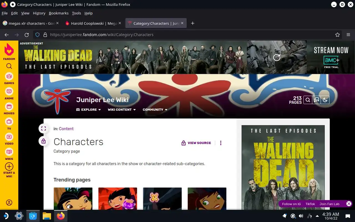The width and height of the screenshot is (355, 222).
Task: Toggle dark theme moon icon
Action: click(325, 100)
